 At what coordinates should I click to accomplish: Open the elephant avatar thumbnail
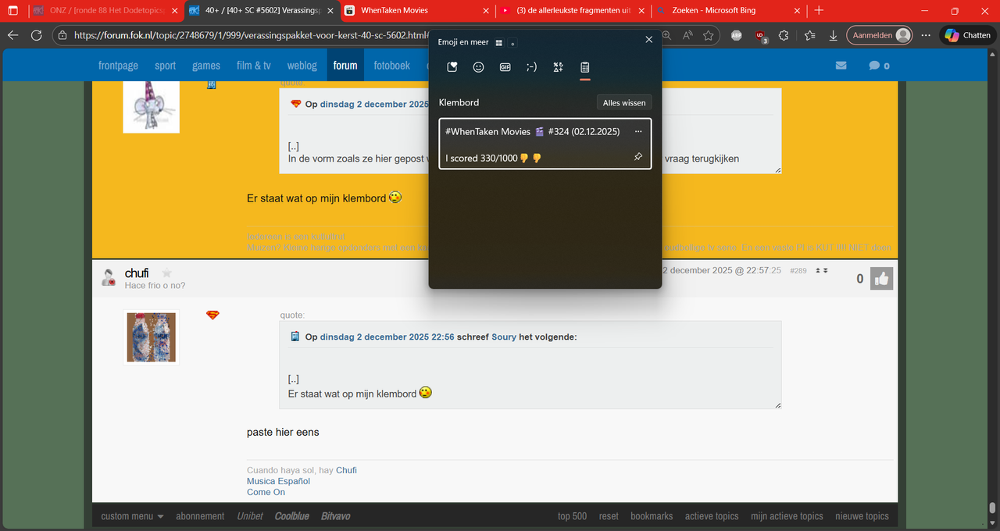[x=152, y=107]
